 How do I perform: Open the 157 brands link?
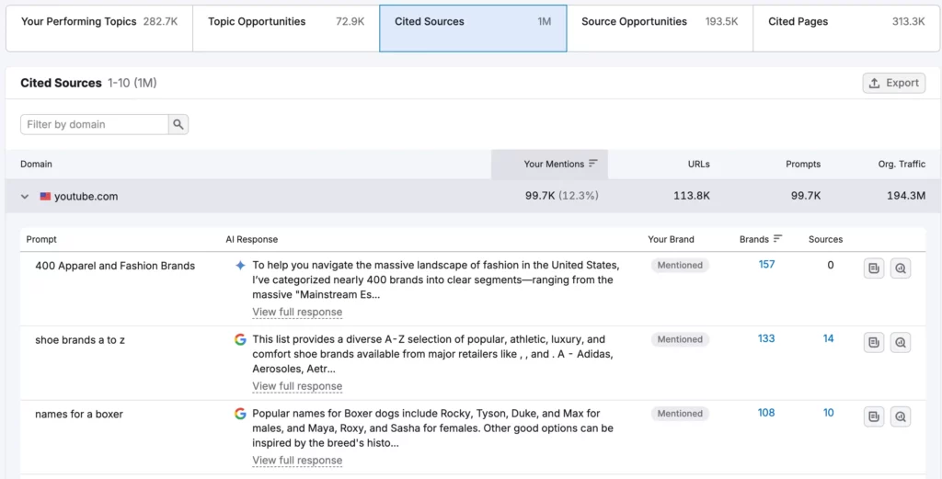766,264
